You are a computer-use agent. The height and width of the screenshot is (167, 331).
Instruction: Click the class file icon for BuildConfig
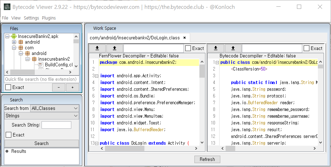[x=41, y=65]
